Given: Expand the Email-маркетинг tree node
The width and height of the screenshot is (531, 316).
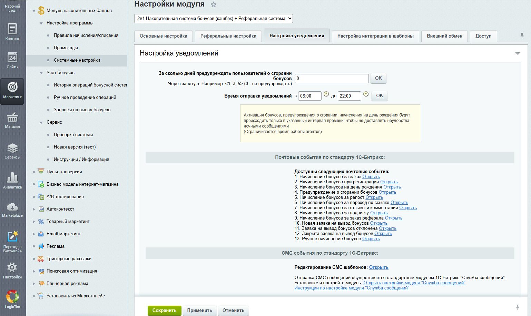Looking at the screenshot, I should [34, 234].
